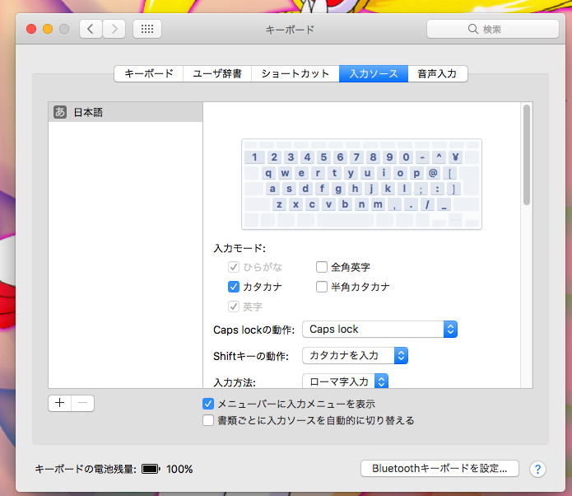Show all preferences grid icon

[147, 29]
